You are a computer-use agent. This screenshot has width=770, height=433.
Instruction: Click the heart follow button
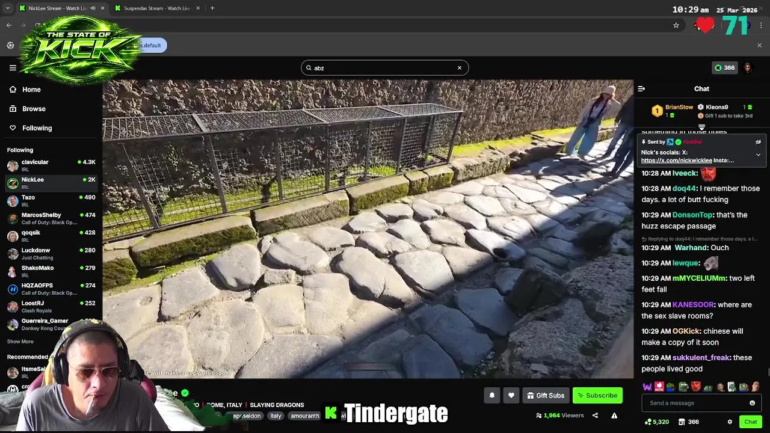tap(511, 395)
